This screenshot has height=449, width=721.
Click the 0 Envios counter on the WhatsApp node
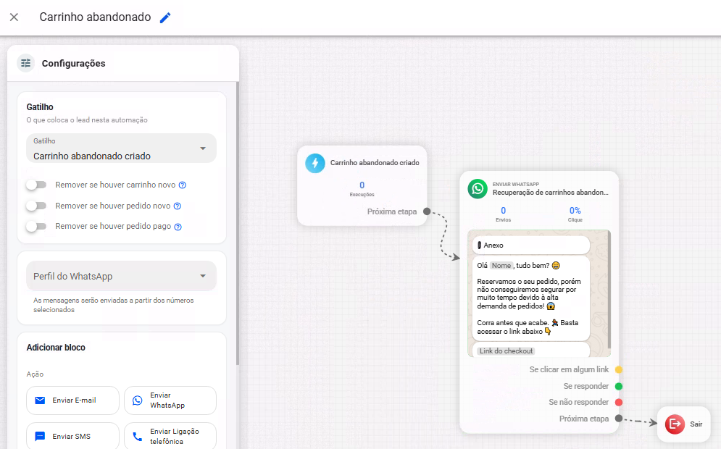[503, 214]
